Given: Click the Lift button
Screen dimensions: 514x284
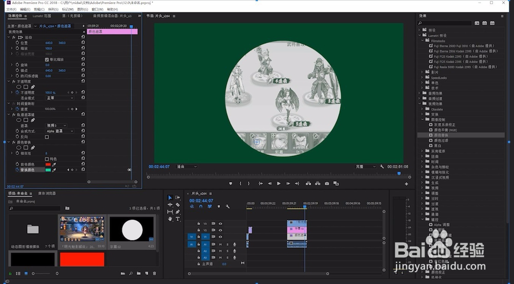Looking at the screenshot, I should (308, 184).
